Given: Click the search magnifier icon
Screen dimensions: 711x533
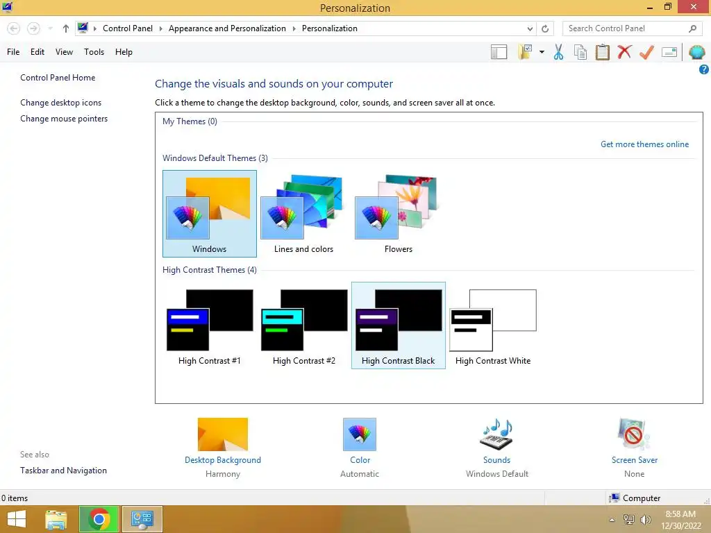Looking at the screenshot, I should click(692, 28).
